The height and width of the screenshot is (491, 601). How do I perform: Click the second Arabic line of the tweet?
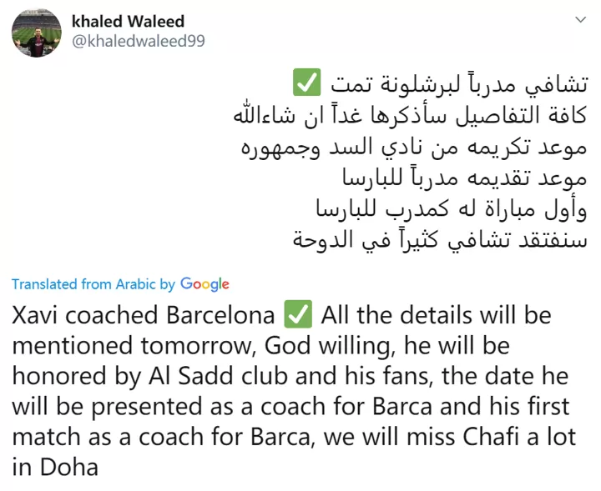411,114
